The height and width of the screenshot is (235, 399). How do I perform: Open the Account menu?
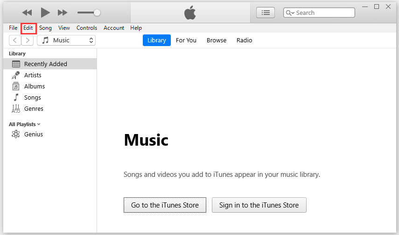pos(114,28)
